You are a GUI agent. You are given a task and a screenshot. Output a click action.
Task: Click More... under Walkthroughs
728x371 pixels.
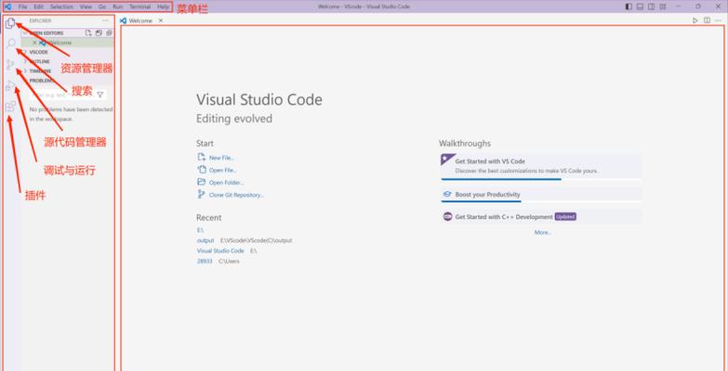click(x=542, y=233)
